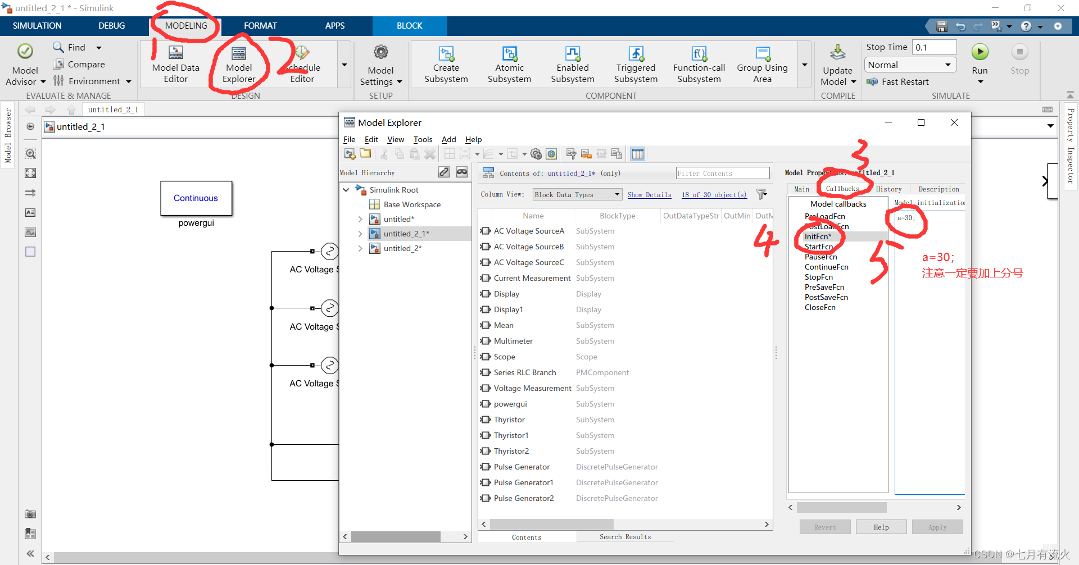Screen dimensions: 1079x565
Task: Open Tools menu in Model Explorer
Action: (x=423, y=139)
